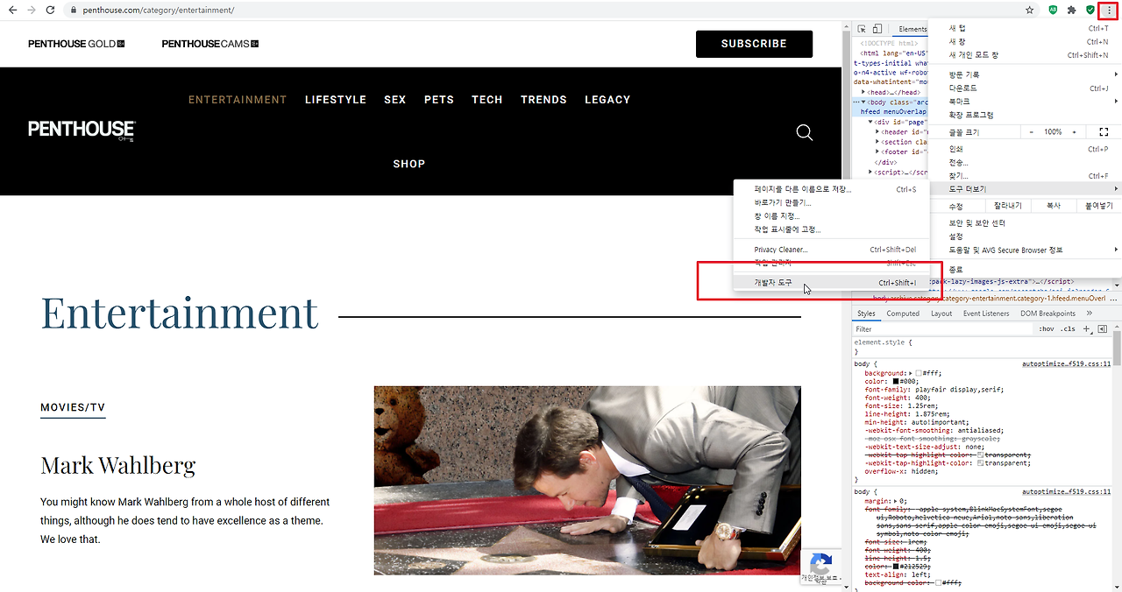Activate the DevTools inspect element picker

click(862, 29)
